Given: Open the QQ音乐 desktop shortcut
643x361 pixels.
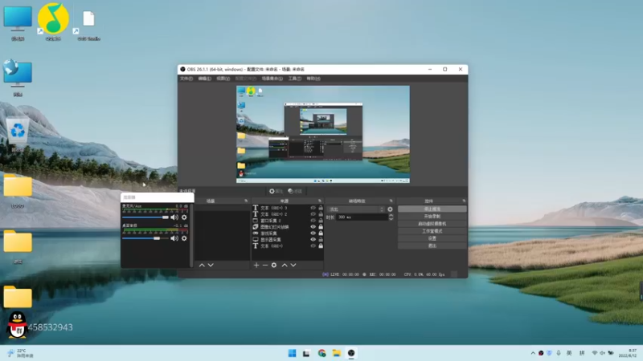Looking at the screenshot, I should [53, 22].
